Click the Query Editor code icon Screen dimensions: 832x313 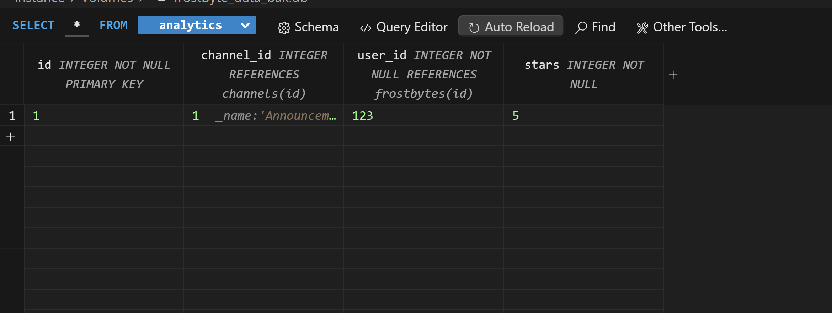point(366,28)
